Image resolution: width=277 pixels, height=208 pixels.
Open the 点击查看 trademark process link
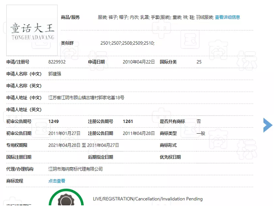point(57,181)
